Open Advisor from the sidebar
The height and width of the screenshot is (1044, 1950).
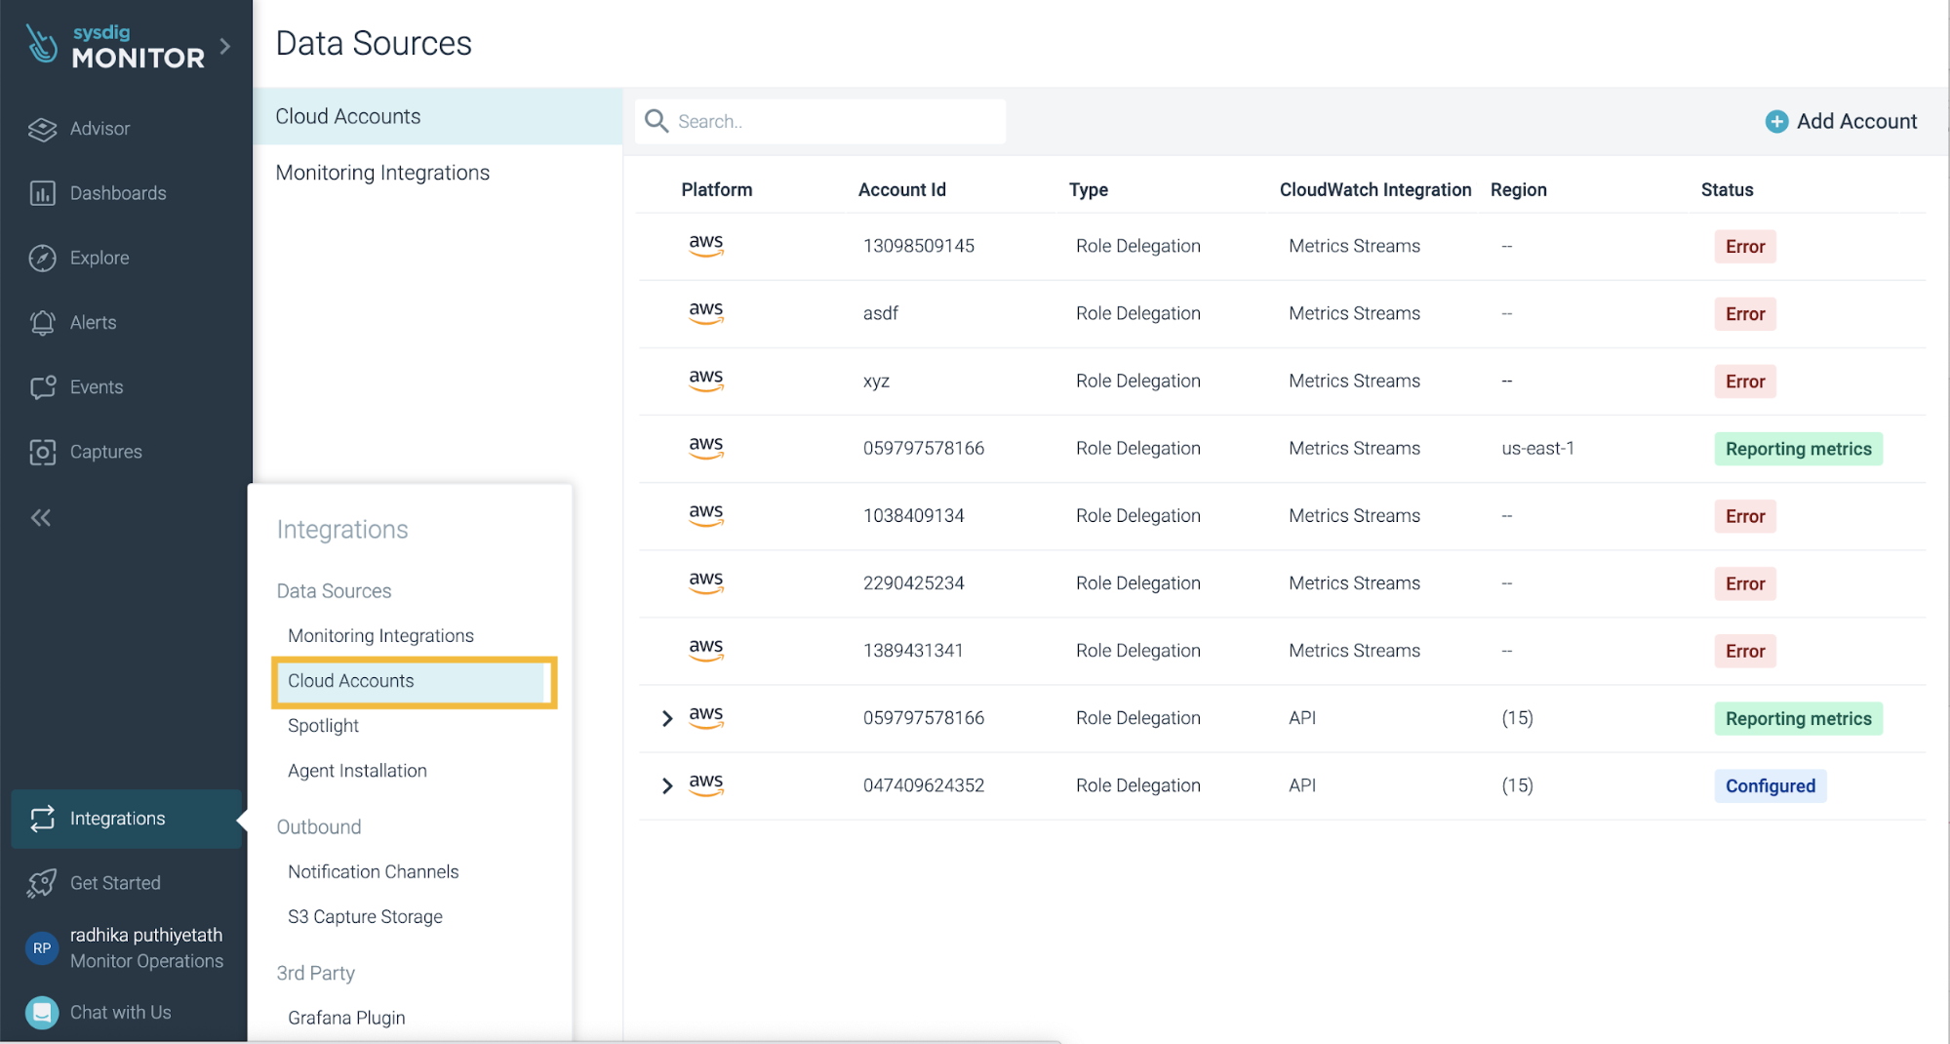(x=99, y=128)
